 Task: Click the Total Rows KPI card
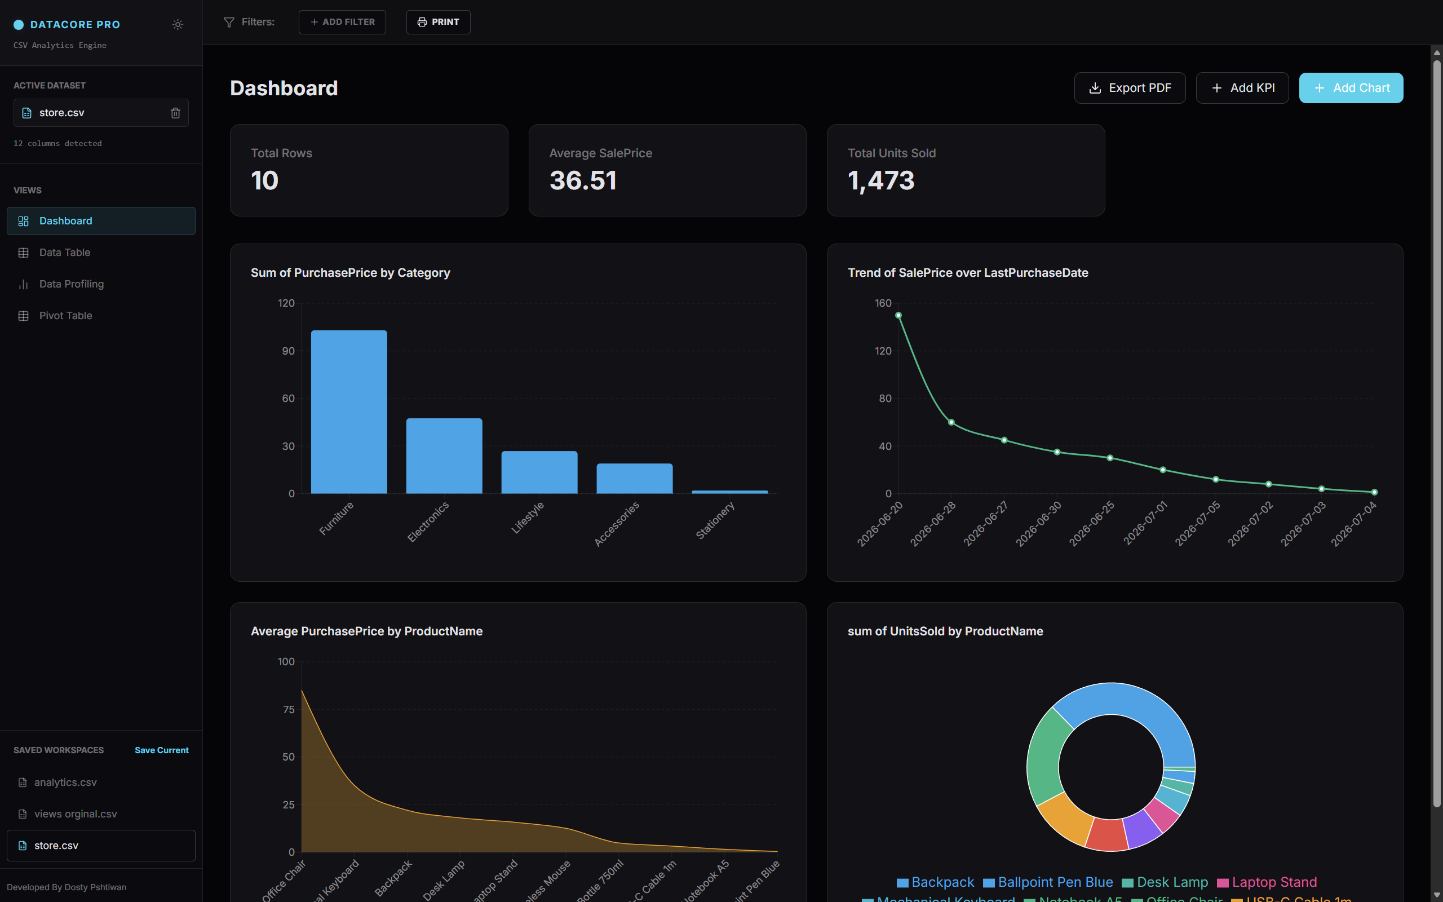coord(369,170)
